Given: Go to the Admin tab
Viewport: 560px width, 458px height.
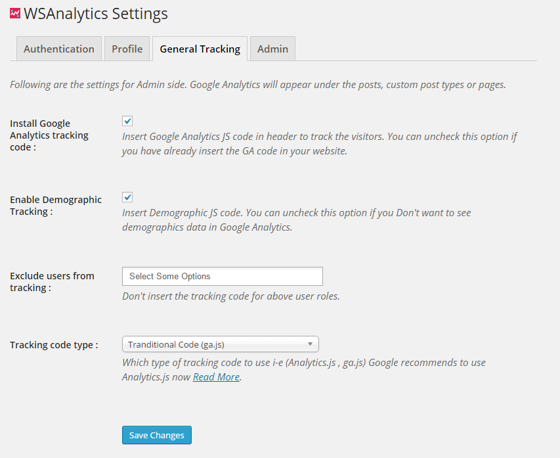Looking at the screenshot, I should [x=273, y=49].
